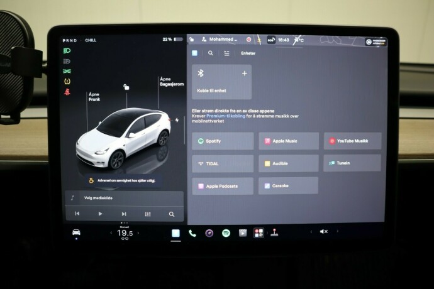
Task: Search media with magnifier in player
Action: [172, 214]
